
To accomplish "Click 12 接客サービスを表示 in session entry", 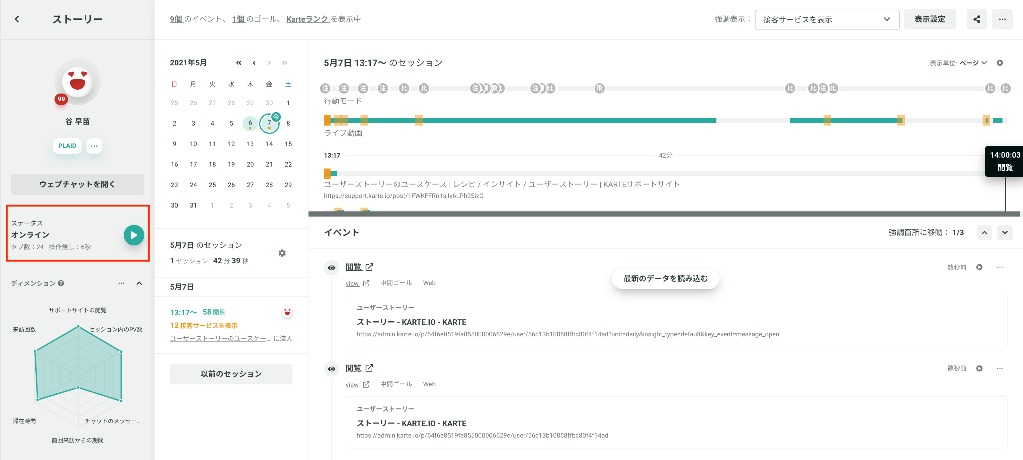I will [204, 325].
